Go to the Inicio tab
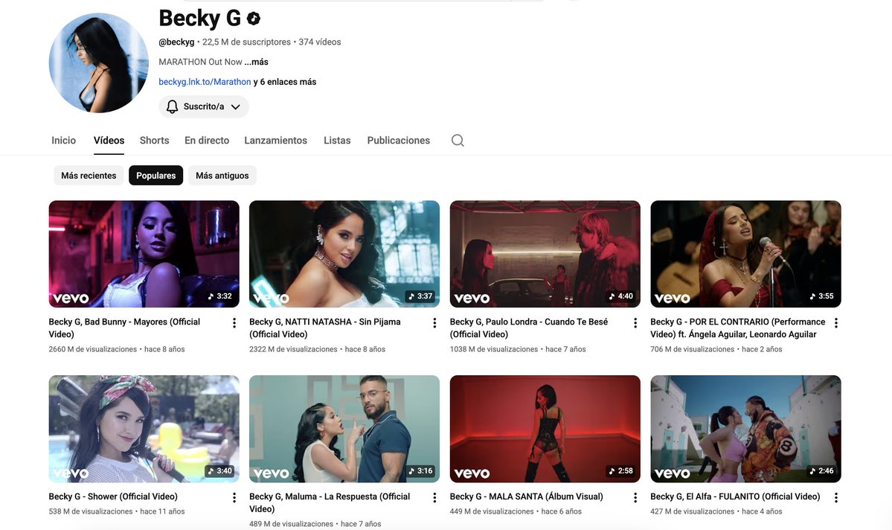This screenshot has height=530, width=892. [x=64, y=140]
